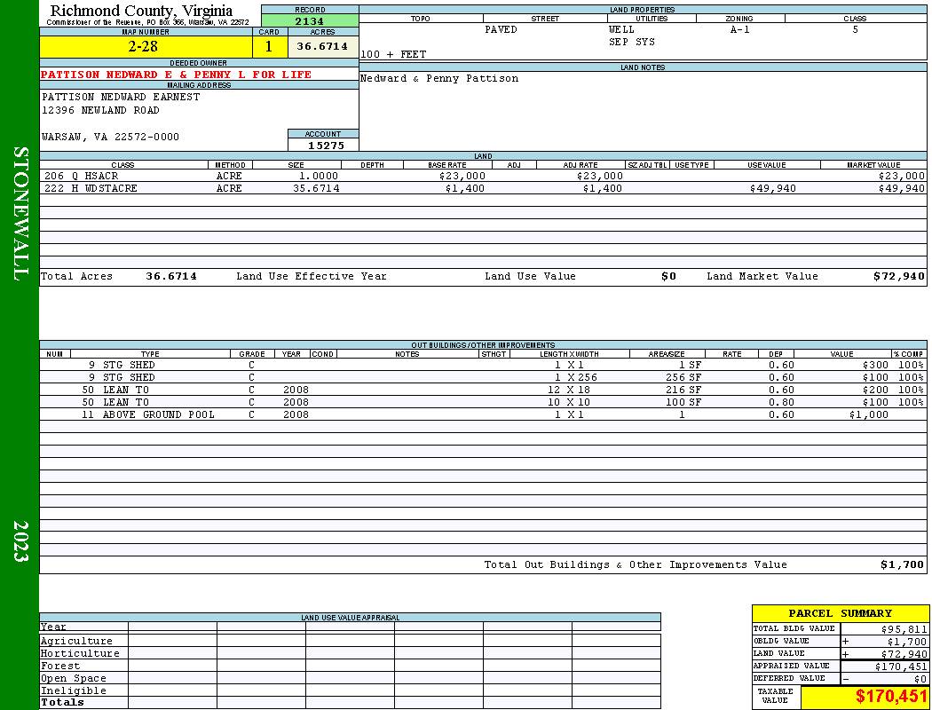
Task: Click STG SHED row with 256 SF
Action: click(483, 377)
